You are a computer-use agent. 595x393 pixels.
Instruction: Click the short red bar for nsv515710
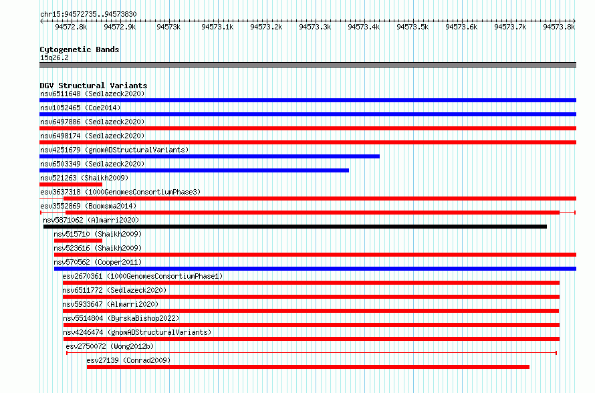pos(78,241)
